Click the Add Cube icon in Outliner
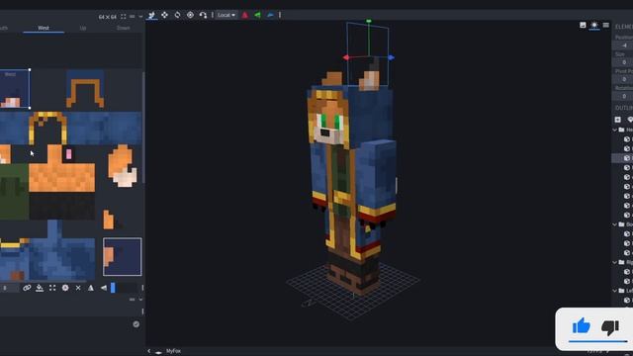This screenshot has width=633, height=356. point(617,120)
